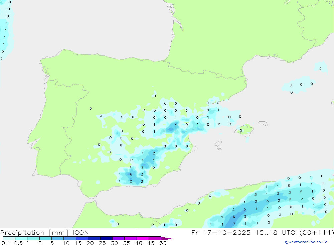The width and height of the screenshot is (334, 245).
Task: Click the '(00+114)' forecast run text
Action: point(317,233)
